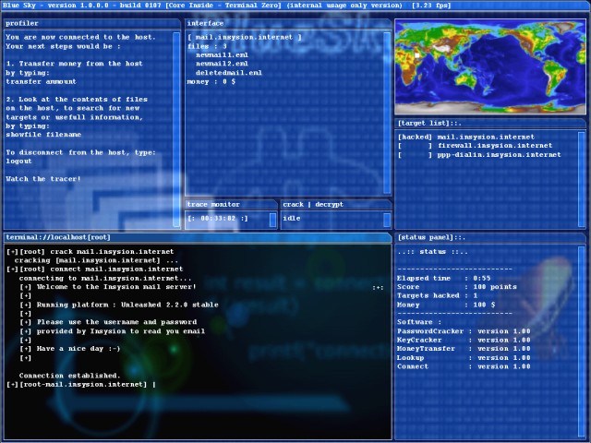Click the world map thumbnail
591x443 pixels.
click(490, 66)
